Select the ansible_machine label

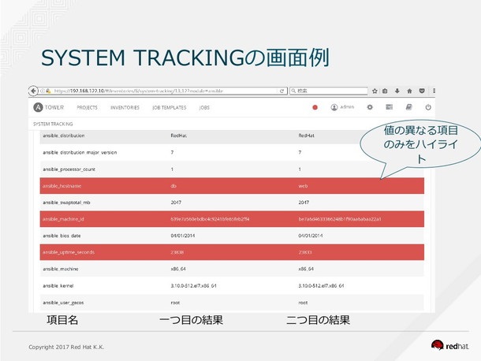(x=61, y=269)
